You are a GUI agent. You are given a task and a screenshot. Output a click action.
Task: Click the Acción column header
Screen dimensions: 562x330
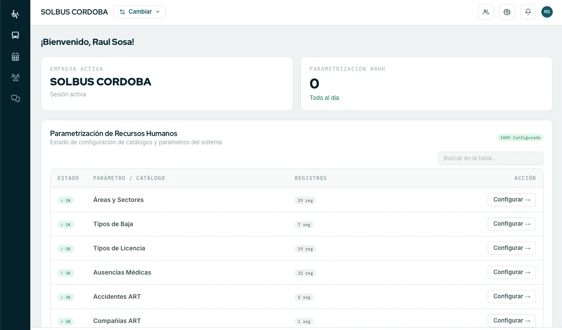click(x=525, y=178)
